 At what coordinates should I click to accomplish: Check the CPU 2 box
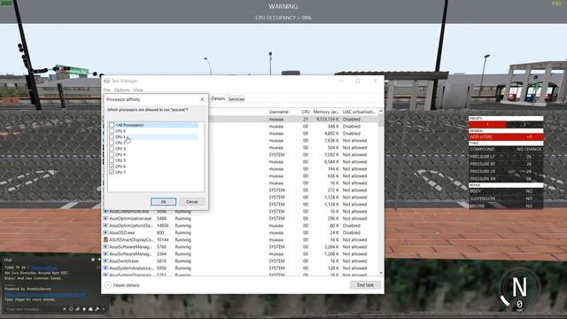[112, 143]
